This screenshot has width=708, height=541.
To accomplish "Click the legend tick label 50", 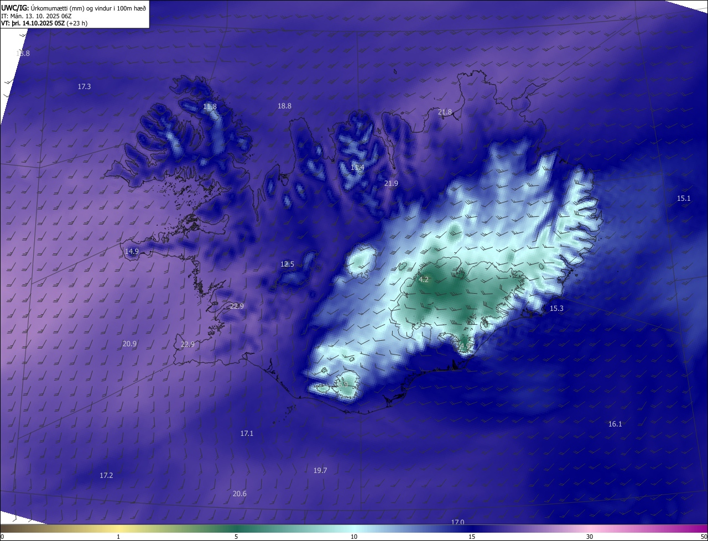I will click(x=704, y=537).
